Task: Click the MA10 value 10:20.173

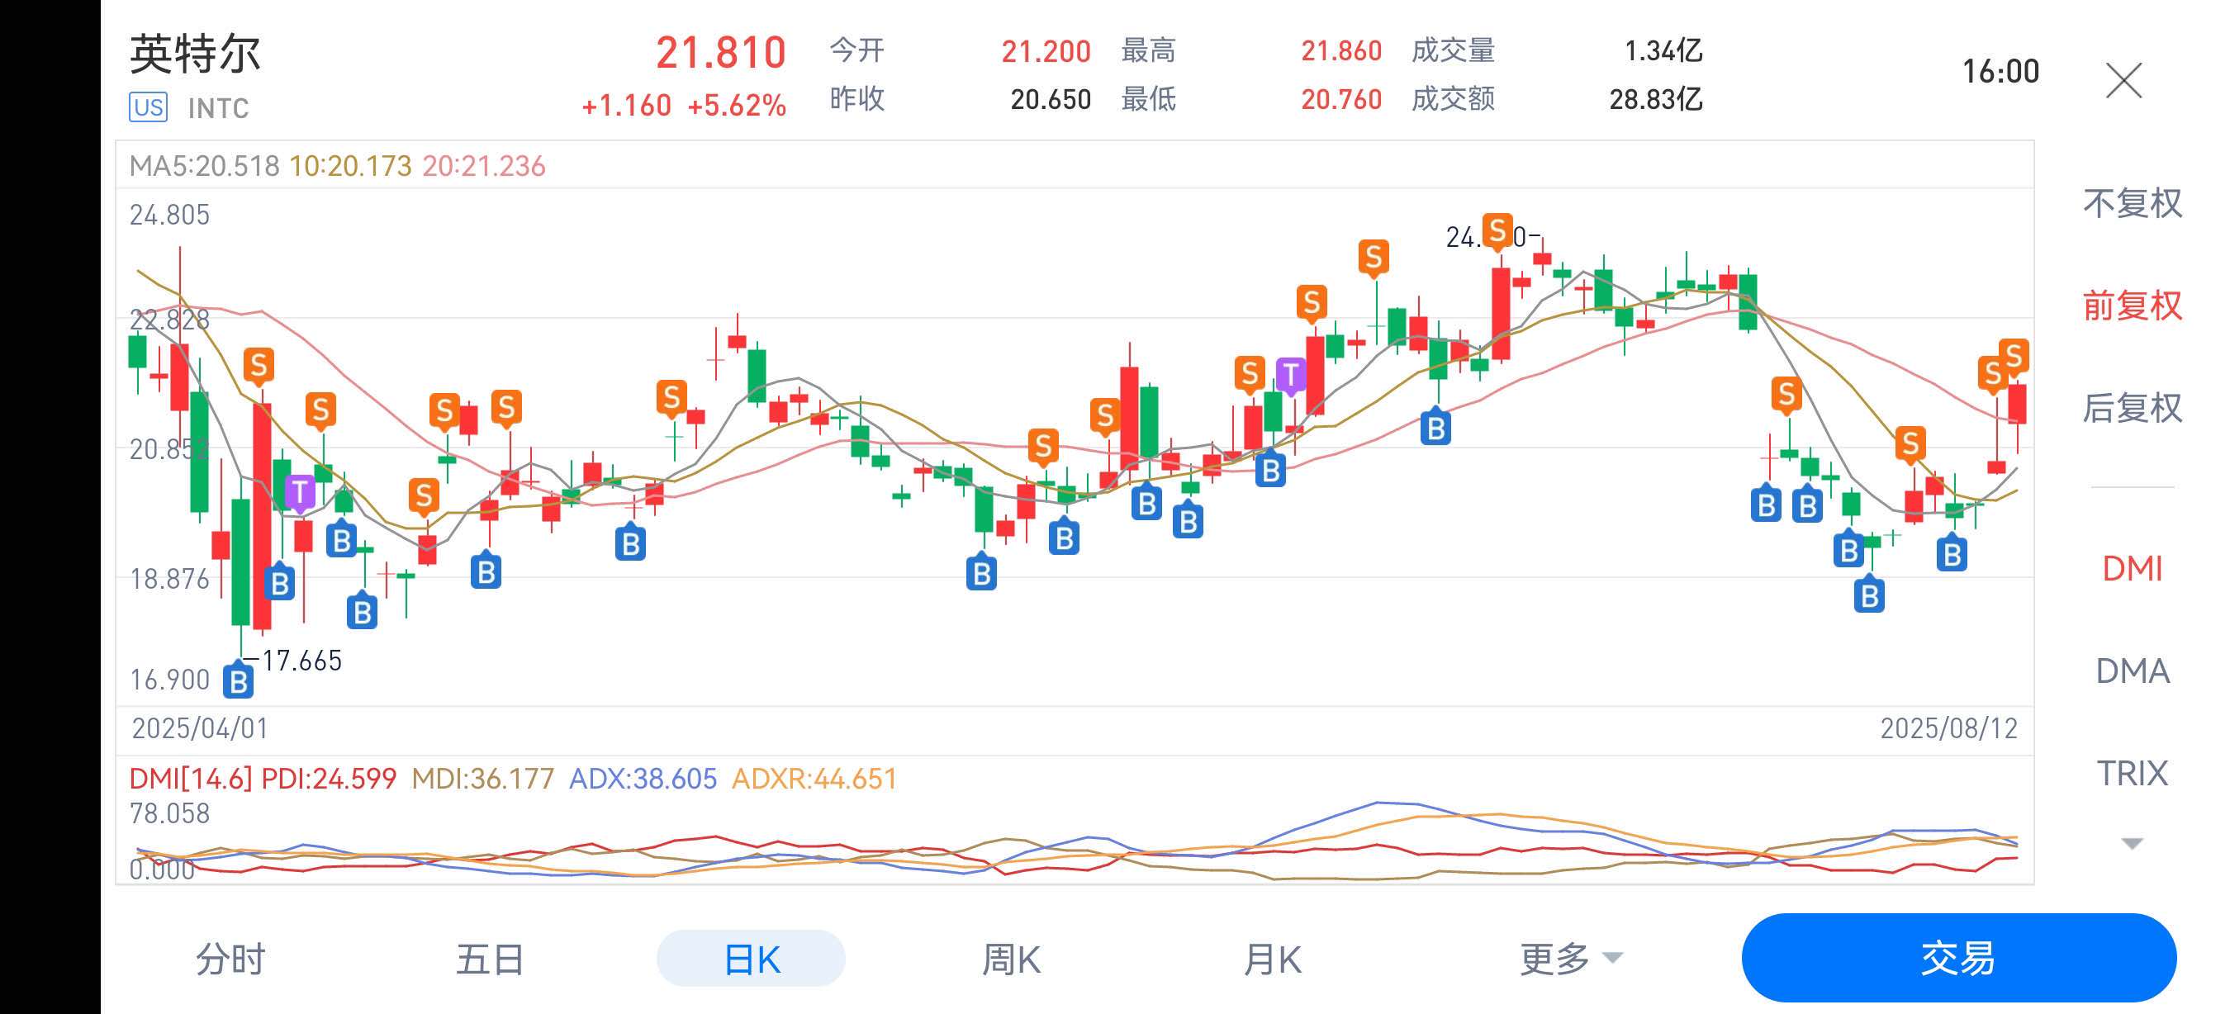Action: [349, 165]
